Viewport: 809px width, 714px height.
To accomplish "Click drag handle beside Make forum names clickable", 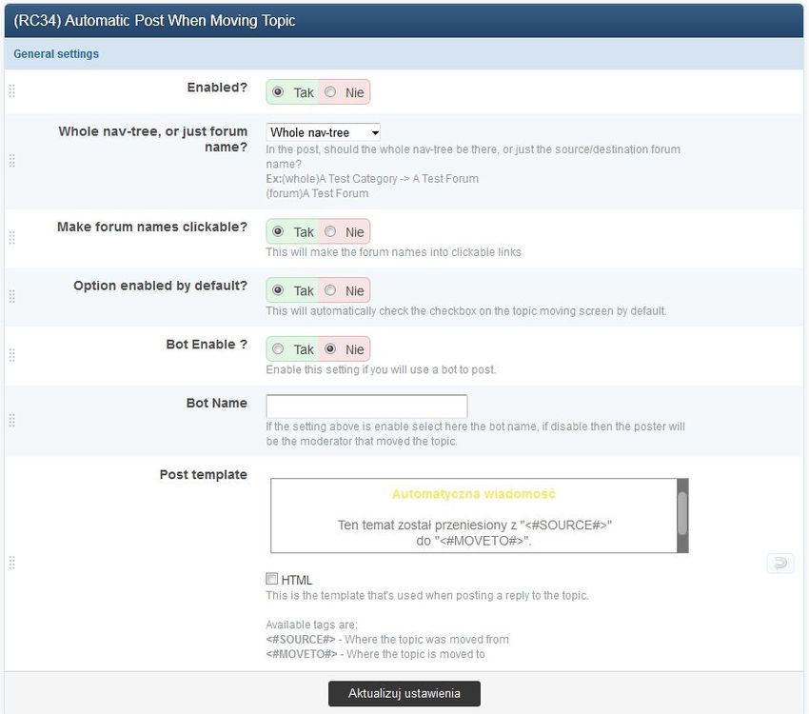I will pyautogui.click(x=12, y=238).
